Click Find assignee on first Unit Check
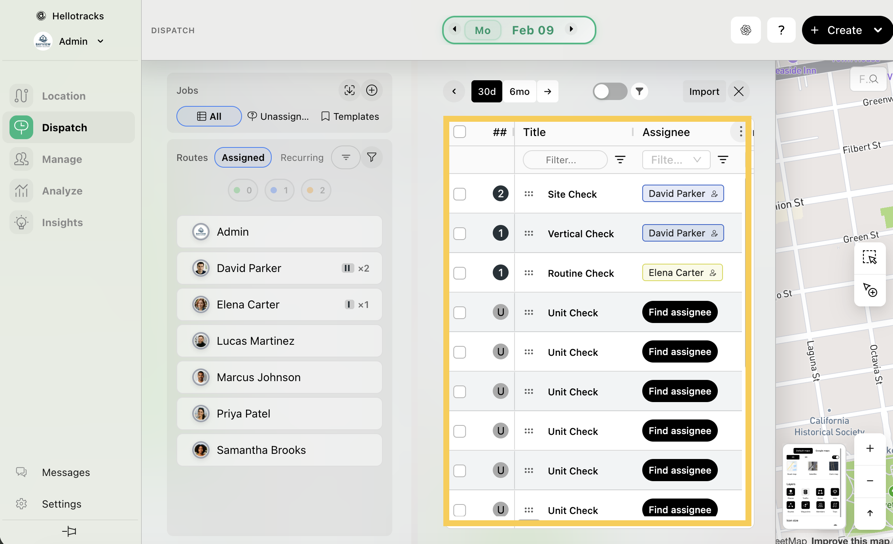This screenshot has height=544, width=893. pos(679,312)
